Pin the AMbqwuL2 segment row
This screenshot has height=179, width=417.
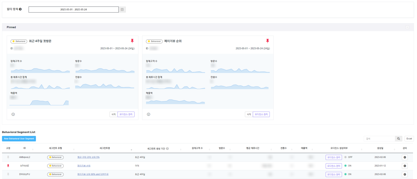[x=9, y=157]
